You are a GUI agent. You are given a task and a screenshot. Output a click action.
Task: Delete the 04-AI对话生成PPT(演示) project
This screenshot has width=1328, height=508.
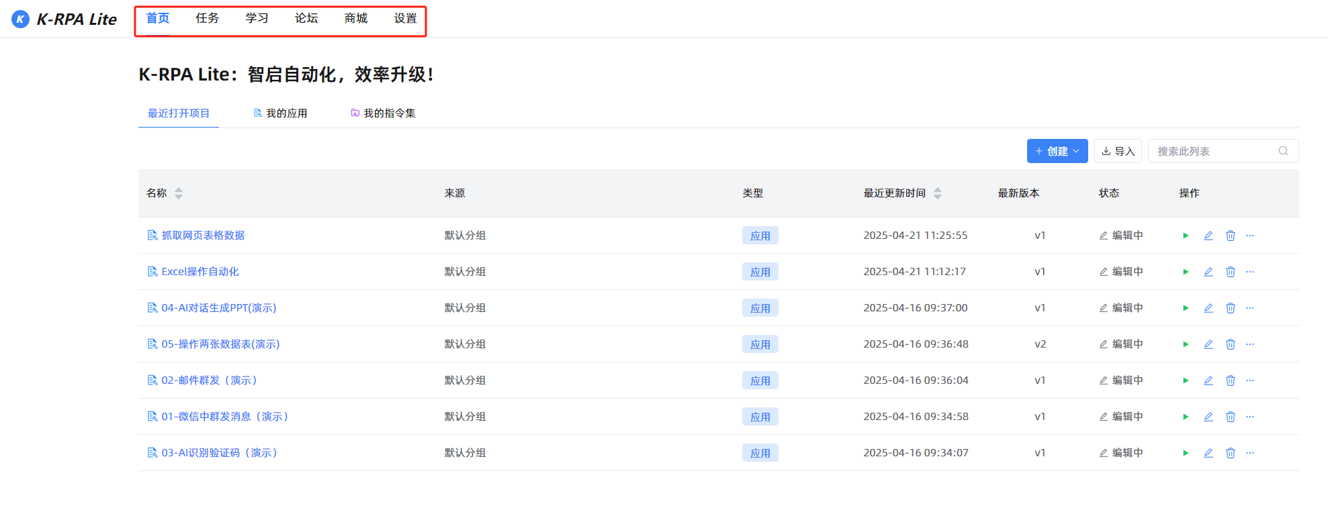coord(1230,308)
